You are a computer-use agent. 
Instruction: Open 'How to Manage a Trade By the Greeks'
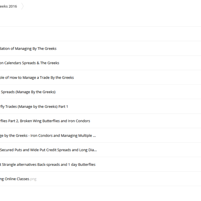(x=37, y=78)
